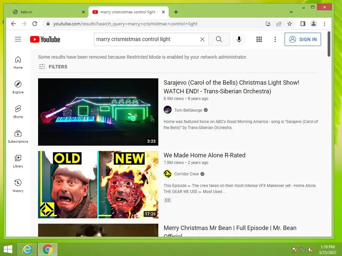
Task: Open the OLD vs NEW Home Alone thumbnail
Action: [x=98, y=185]
